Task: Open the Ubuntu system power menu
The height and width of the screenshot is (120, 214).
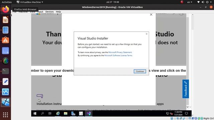Action: [x=209, y=2]
